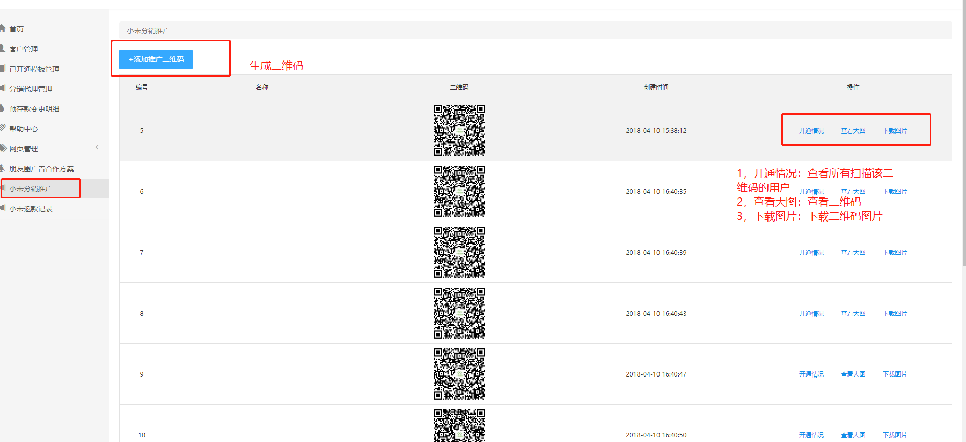This screenshot has height=442, width=966.
Task: Click the +添加推广二维码 button
Action: [x=156, y=59]
